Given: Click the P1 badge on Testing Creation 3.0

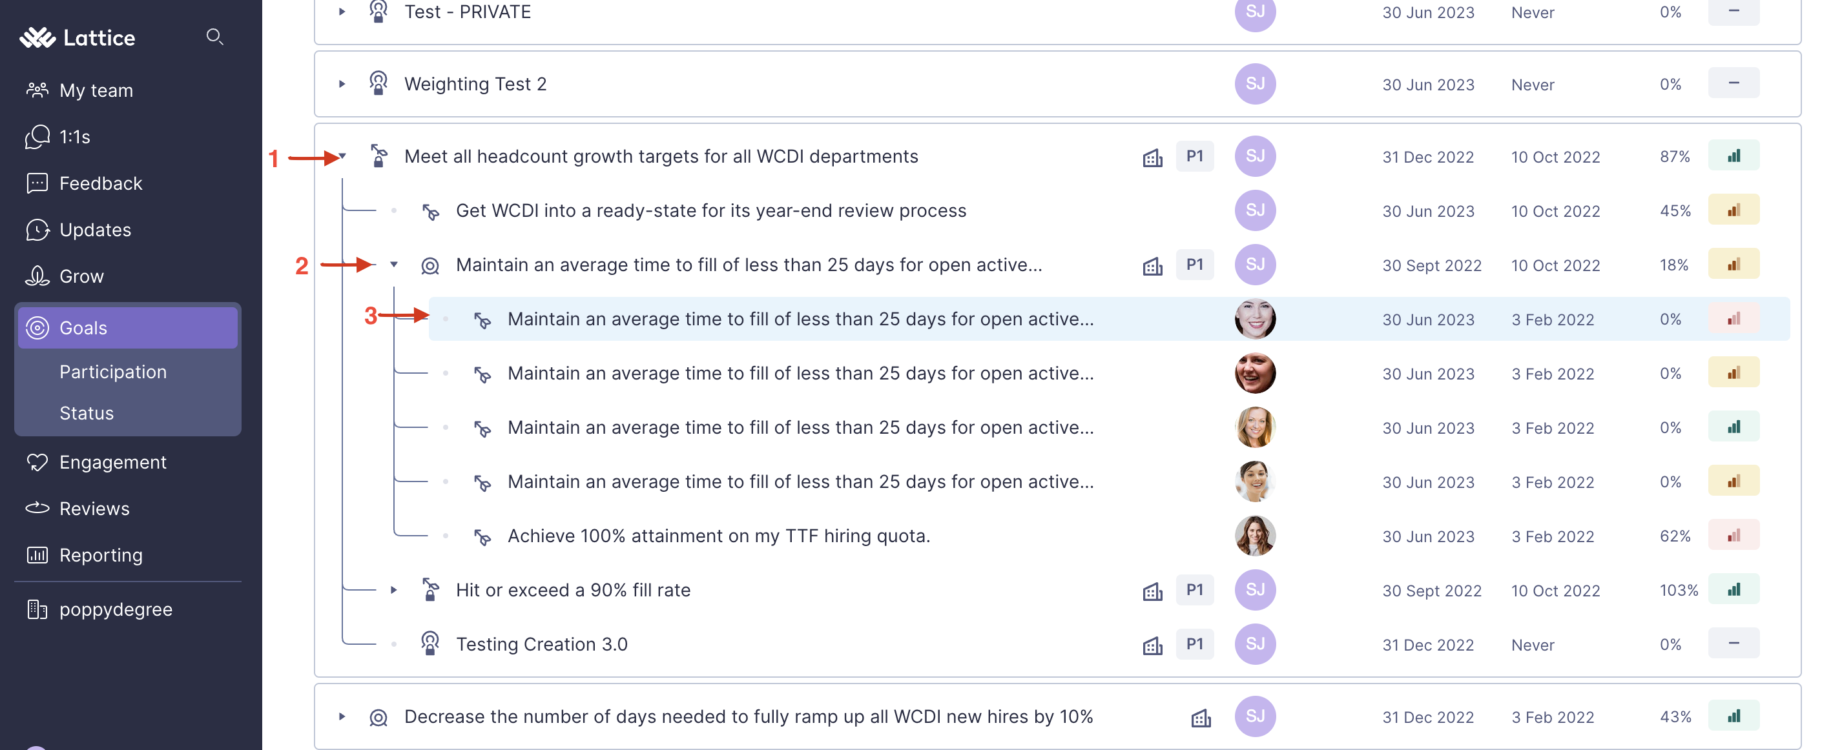Looking at the screenshot, I should pos(1194,644).
